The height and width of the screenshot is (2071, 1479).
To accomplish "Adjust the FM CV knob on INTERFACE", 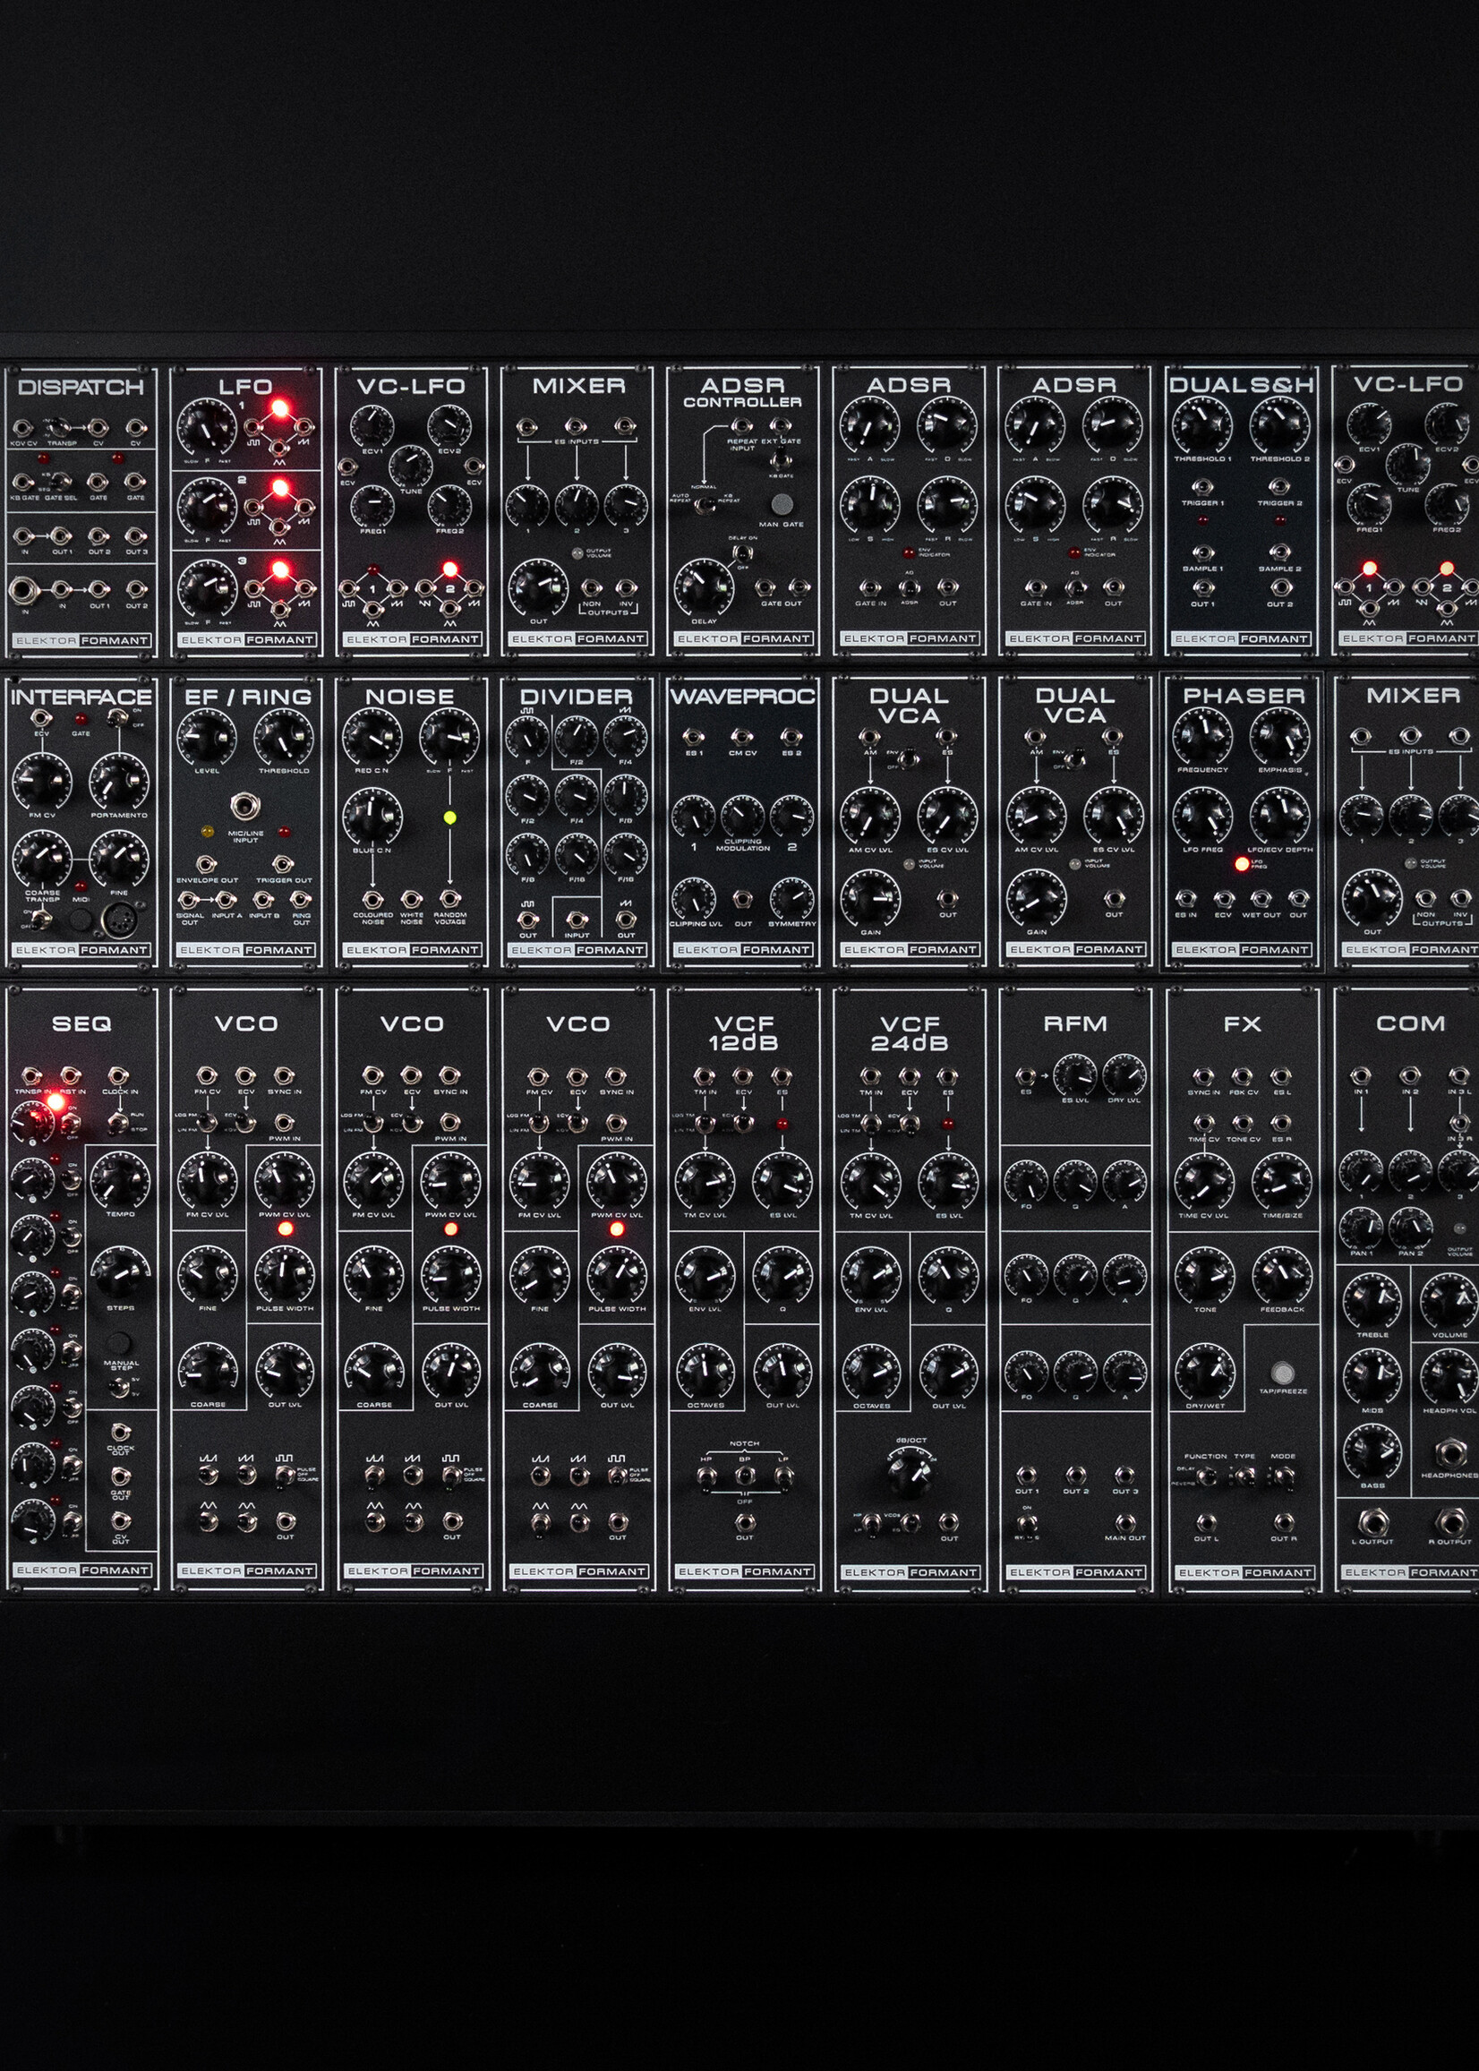I will click(41, 782).
